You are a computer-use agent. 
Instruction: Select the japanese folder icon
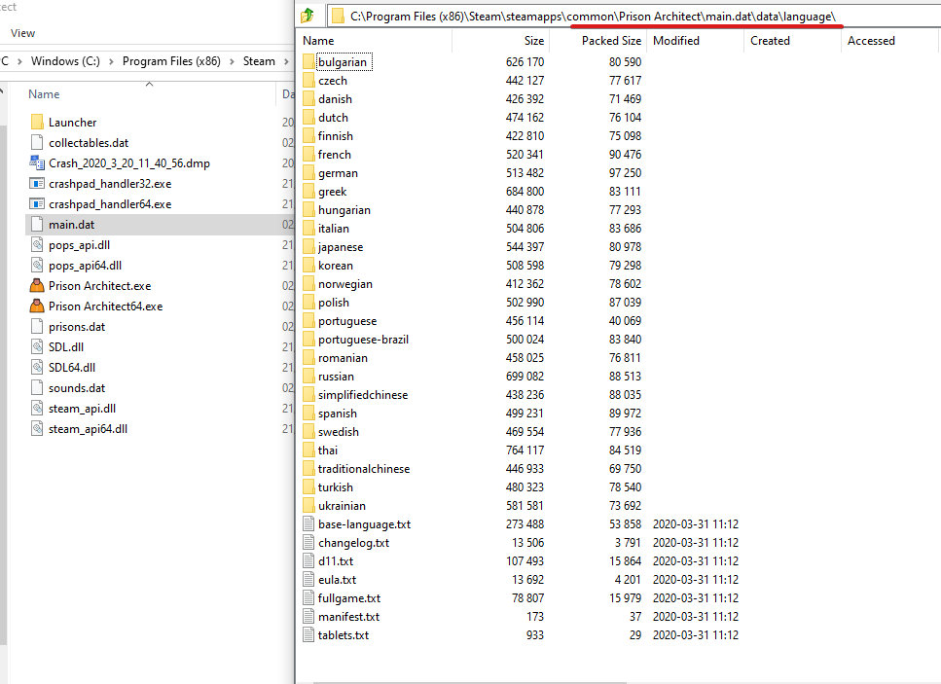point(308,246)
